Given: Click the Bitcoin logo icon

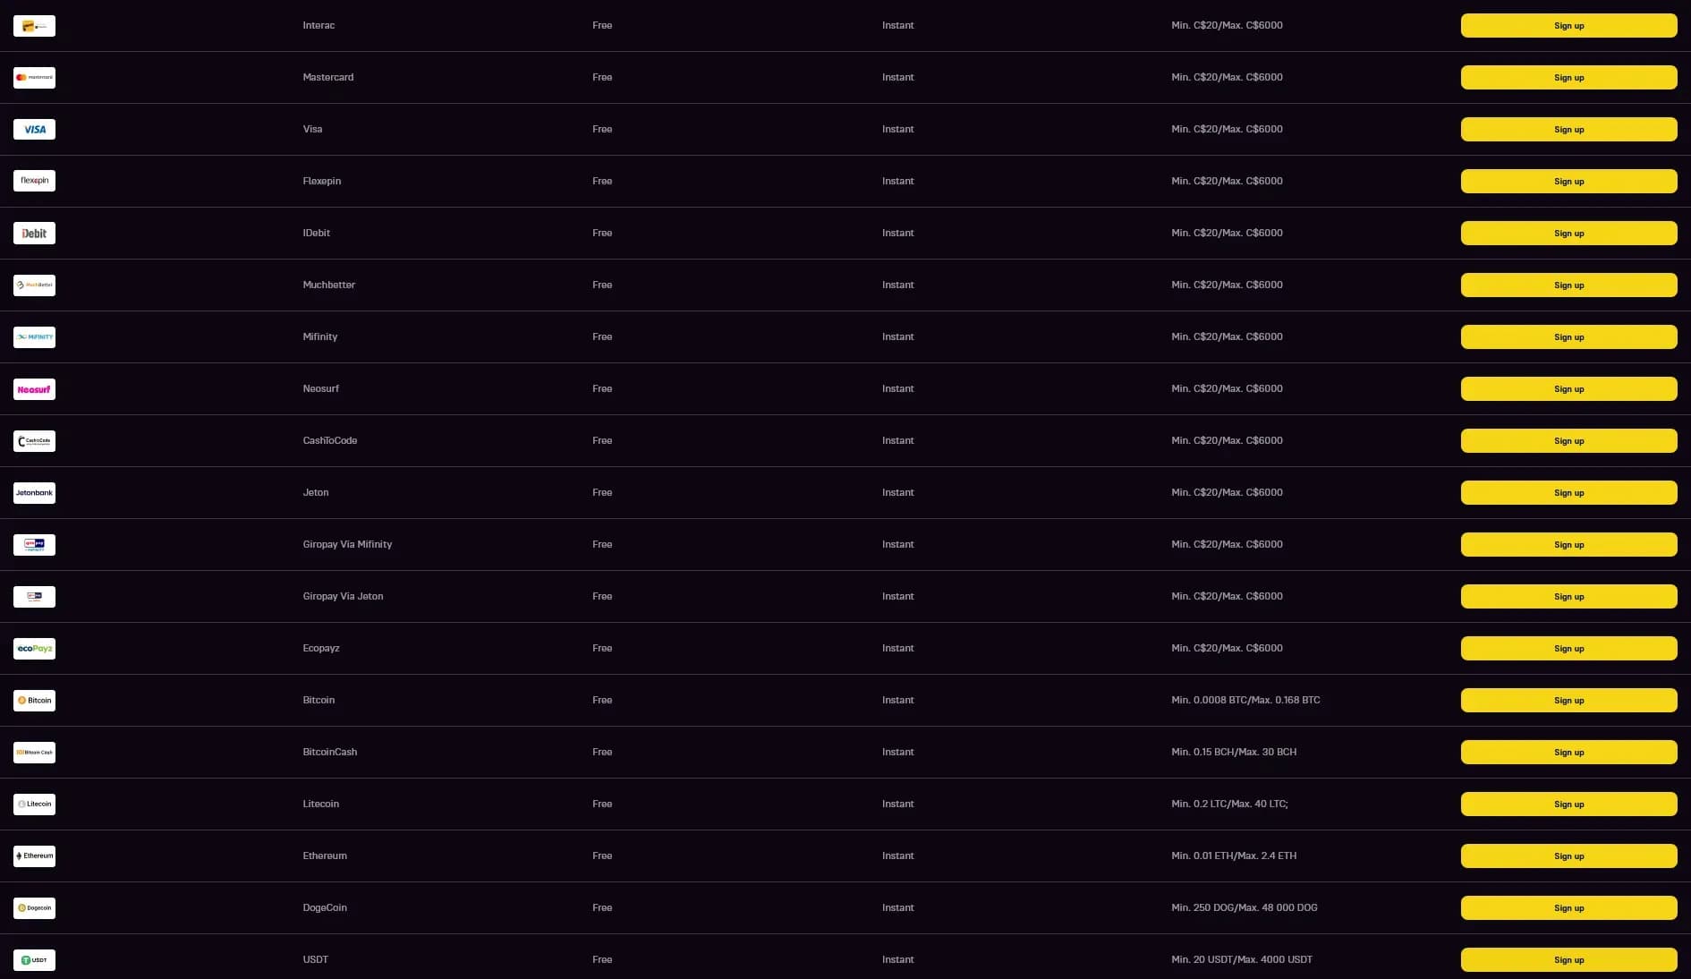Looking at the screenshot, I should coord(34,701).
